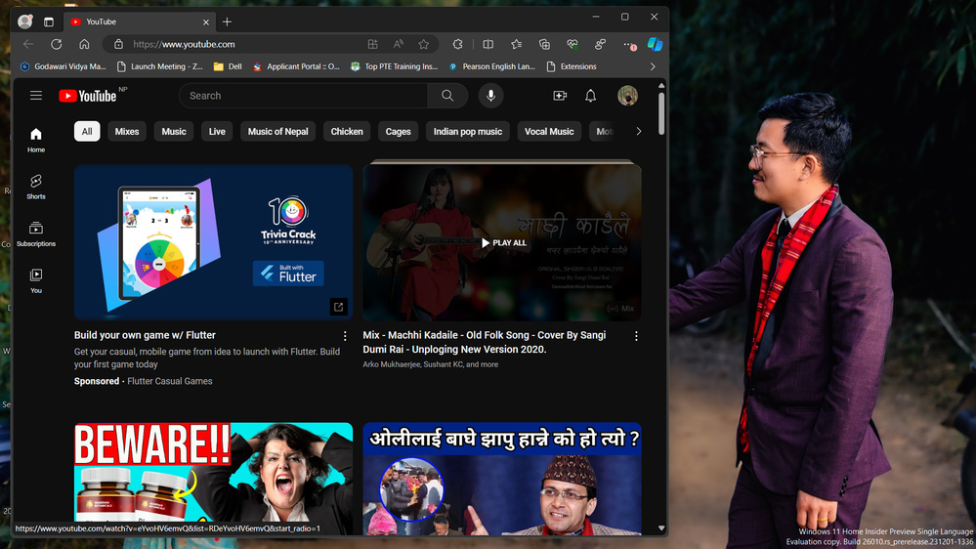This screenshot has width=976, height=549.
Task: Click the YouTube logo
Action: coord(88,96)
